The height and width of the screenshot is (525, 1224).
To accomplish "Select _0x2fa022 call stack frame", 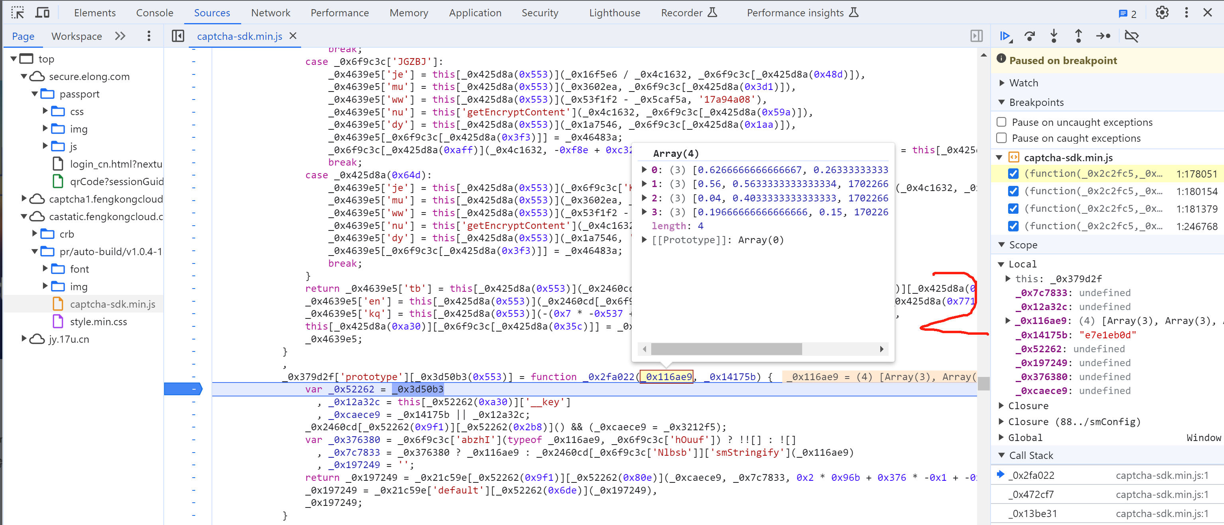I will point(1108,475).
